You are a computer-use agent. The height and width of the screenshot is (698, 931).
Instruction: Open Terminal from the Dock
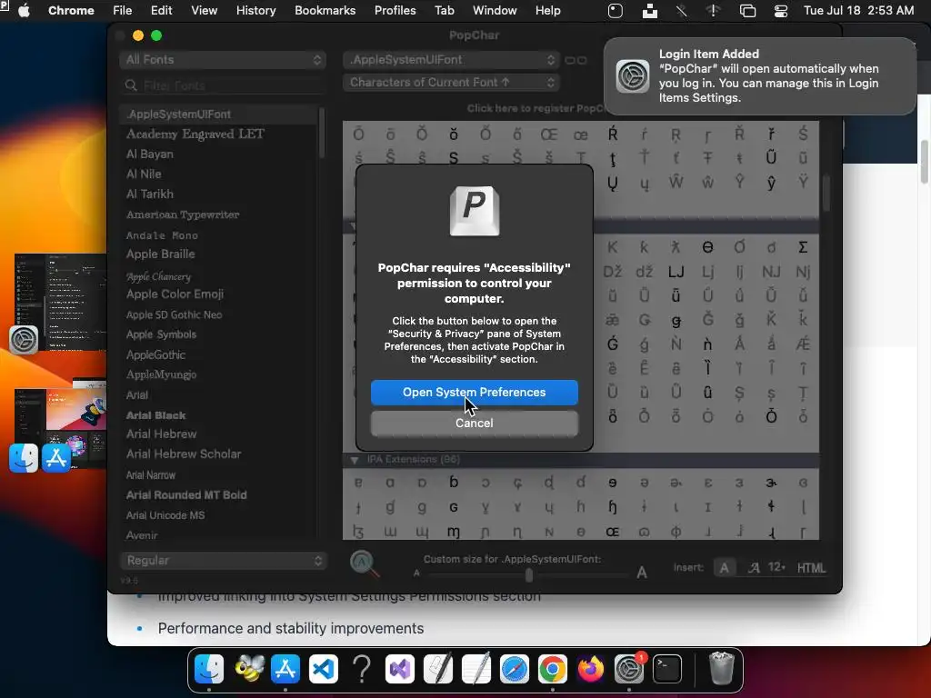(666, 669)
